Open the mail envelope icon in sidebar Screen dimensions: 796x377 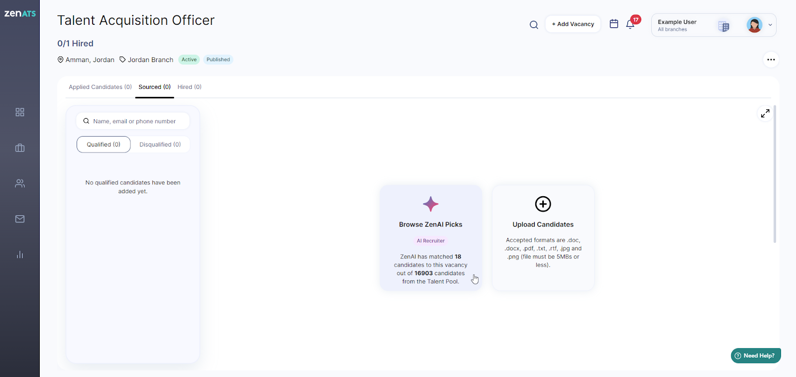tap(20, 219)
